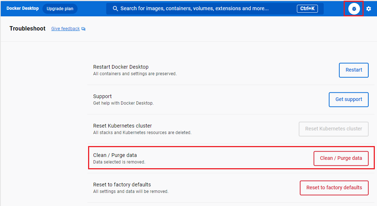This screenshot has width=377, height=206.
Task: Click 'All settings and data will be removed.' text
Action: [131, 191]
